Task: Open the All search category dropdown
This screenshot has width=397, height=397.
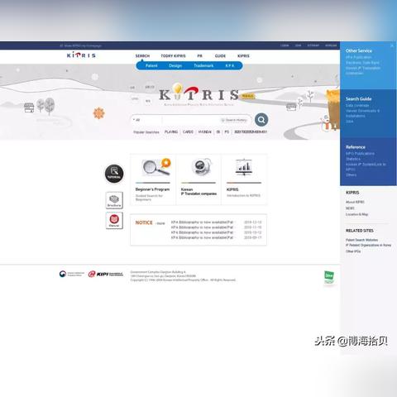Action: [146, 120]
